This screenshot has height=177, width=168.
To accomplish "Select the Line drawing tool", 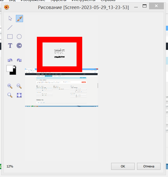I will 10,28.
